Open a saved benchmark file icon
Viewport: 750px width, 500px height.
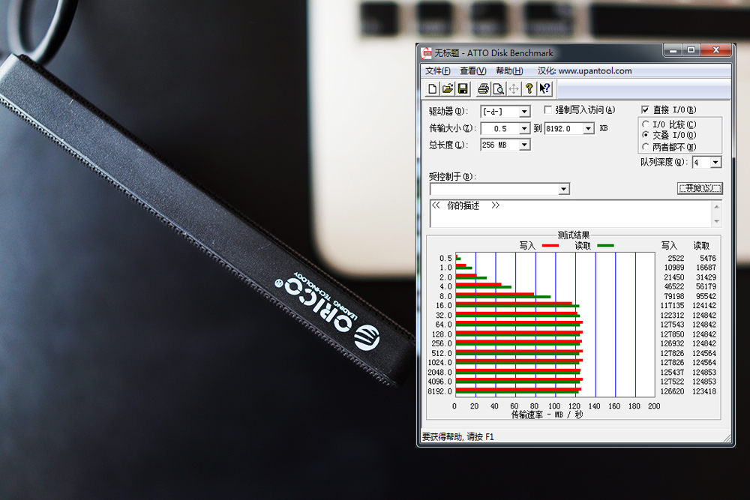(x=448, y=89)
